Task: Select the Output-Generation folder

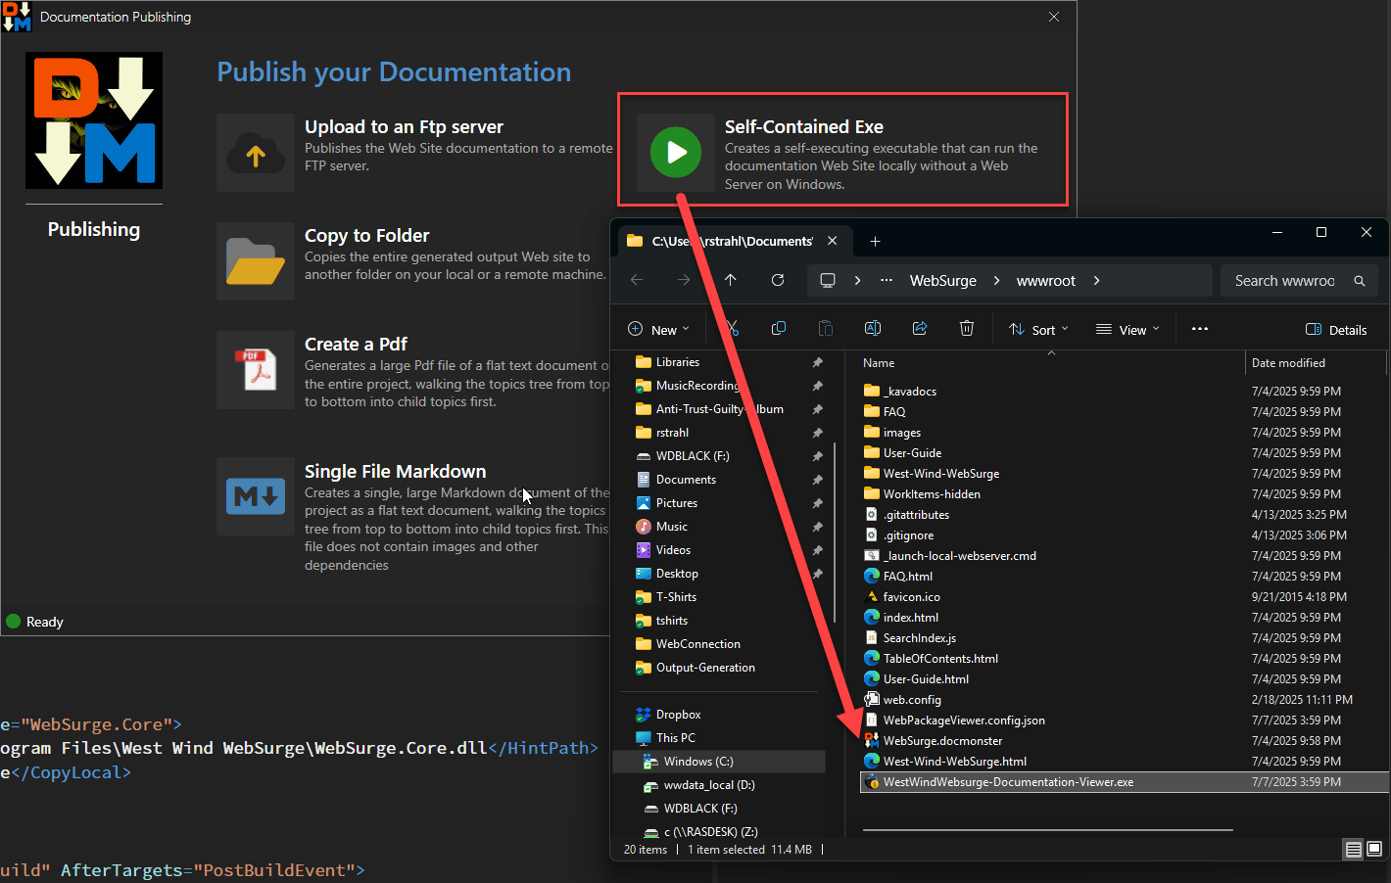Action: [705, 668]
